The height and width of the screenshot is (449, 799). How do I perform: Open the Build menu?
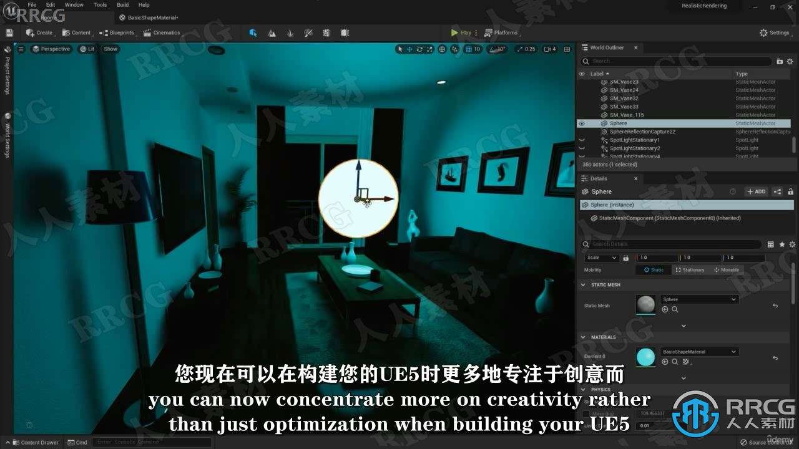(x=123, y=5)
